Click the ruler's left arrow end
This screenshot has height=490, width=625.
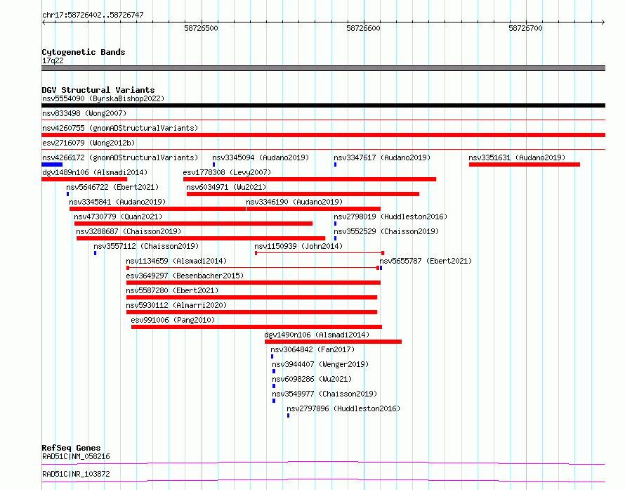pyautogui.click(x=44, y=22)
